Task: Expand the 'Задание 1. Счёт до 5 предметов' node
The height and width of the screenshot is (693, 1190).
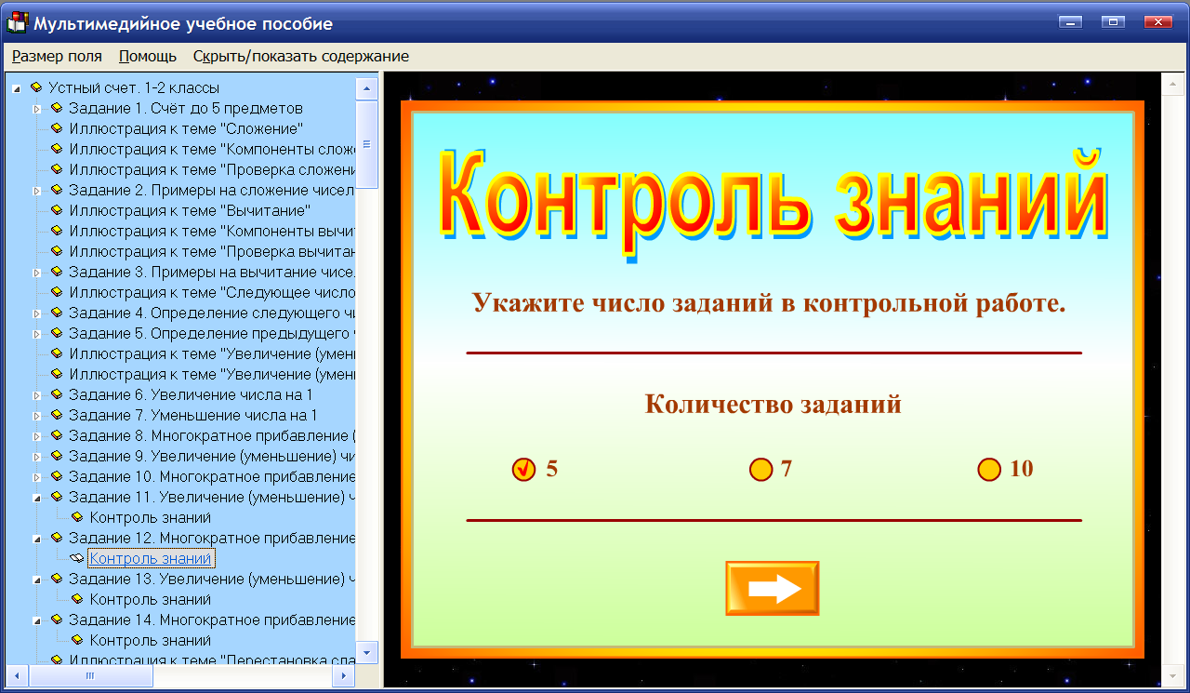Action: (35, 108)
